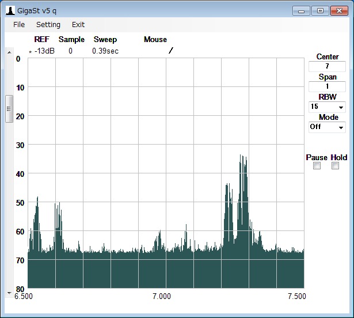Open the Setting menu
Viewport: 354px width, 318px height.
[48, 25]
